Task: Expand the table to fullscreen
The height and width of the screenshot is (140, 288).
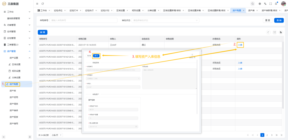Action: [274, 32]
